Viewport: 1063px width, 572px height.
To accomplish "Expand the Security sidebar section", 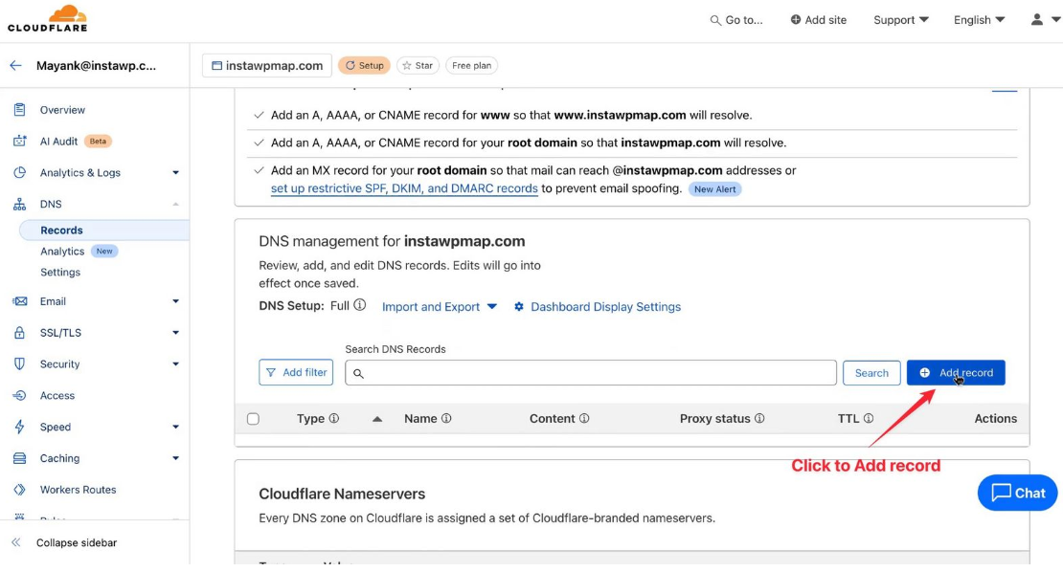I will [175, 364].
